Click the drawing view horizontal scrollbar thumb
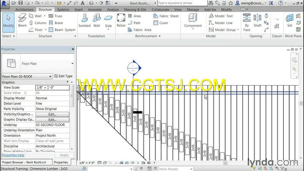The height and width of the screenshot is (171, 304). (225, 163)
